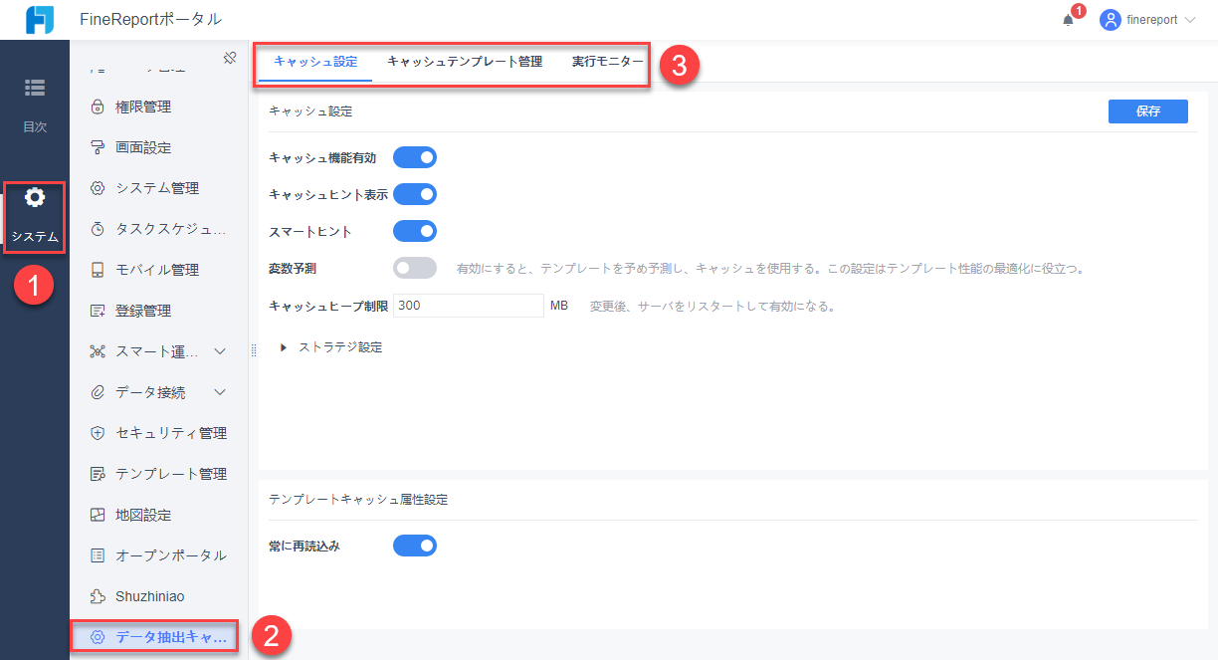
Task: Click the FineReportポータル title text
Action: (151, 20)
